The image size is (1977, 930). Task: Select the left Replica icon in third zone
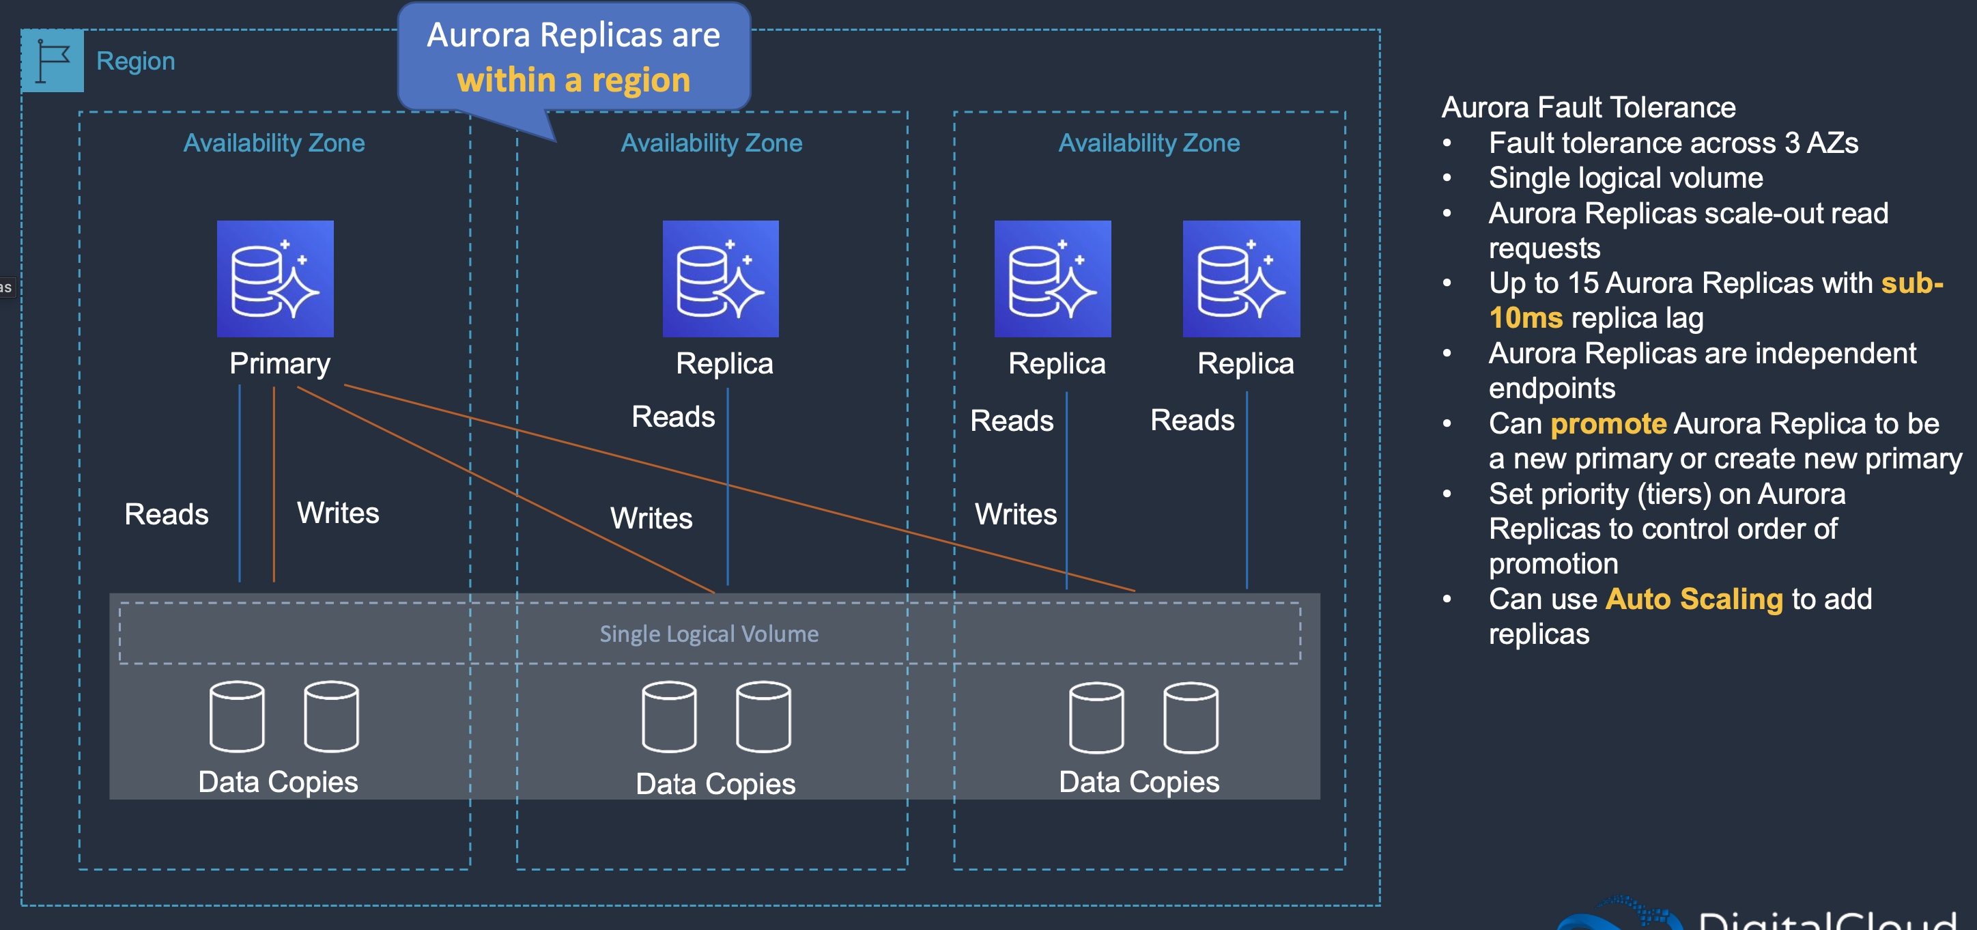[1052, 279]
